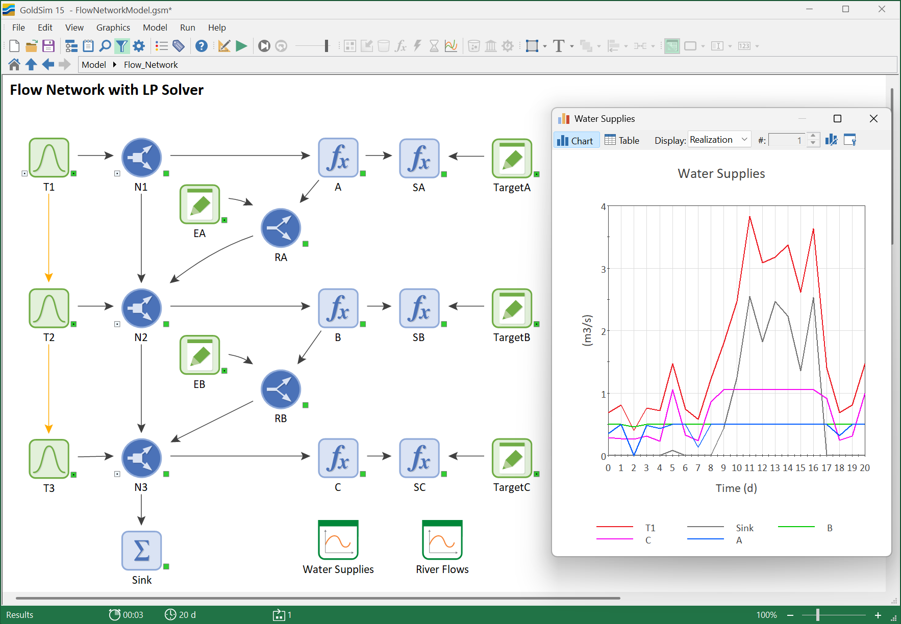Open the Graphics menu
Screen dimensions: 901x624
113,28
